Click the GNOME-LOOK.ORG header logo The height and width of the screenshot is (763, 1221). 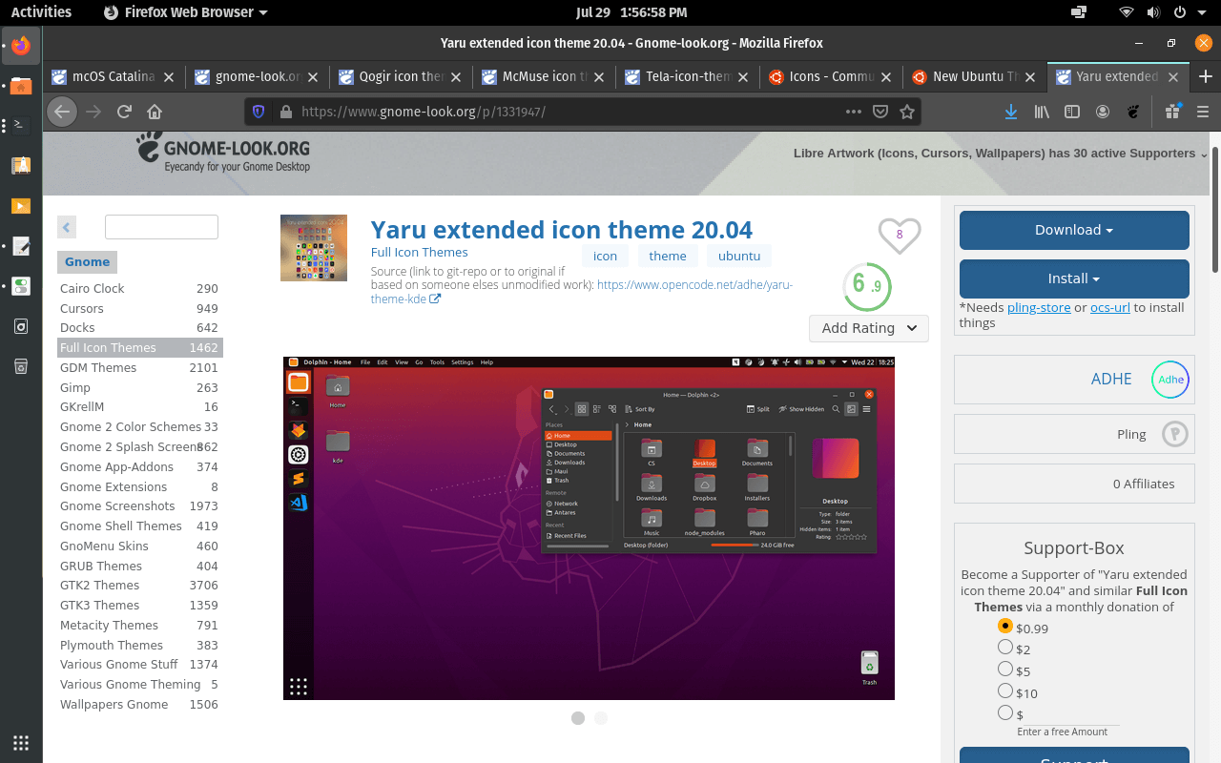(222, 151)
